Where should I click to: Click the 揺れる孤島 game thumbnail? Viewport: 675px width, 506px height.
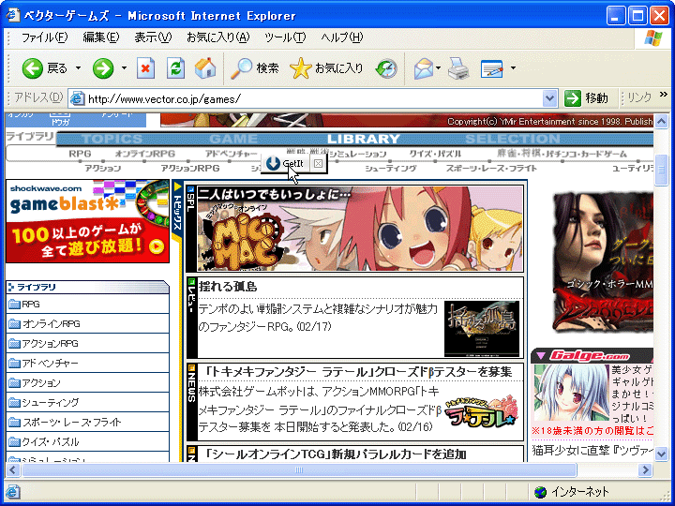click(482, 329)
